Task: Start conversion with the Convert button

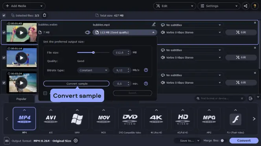Action: tap(244, 141)
